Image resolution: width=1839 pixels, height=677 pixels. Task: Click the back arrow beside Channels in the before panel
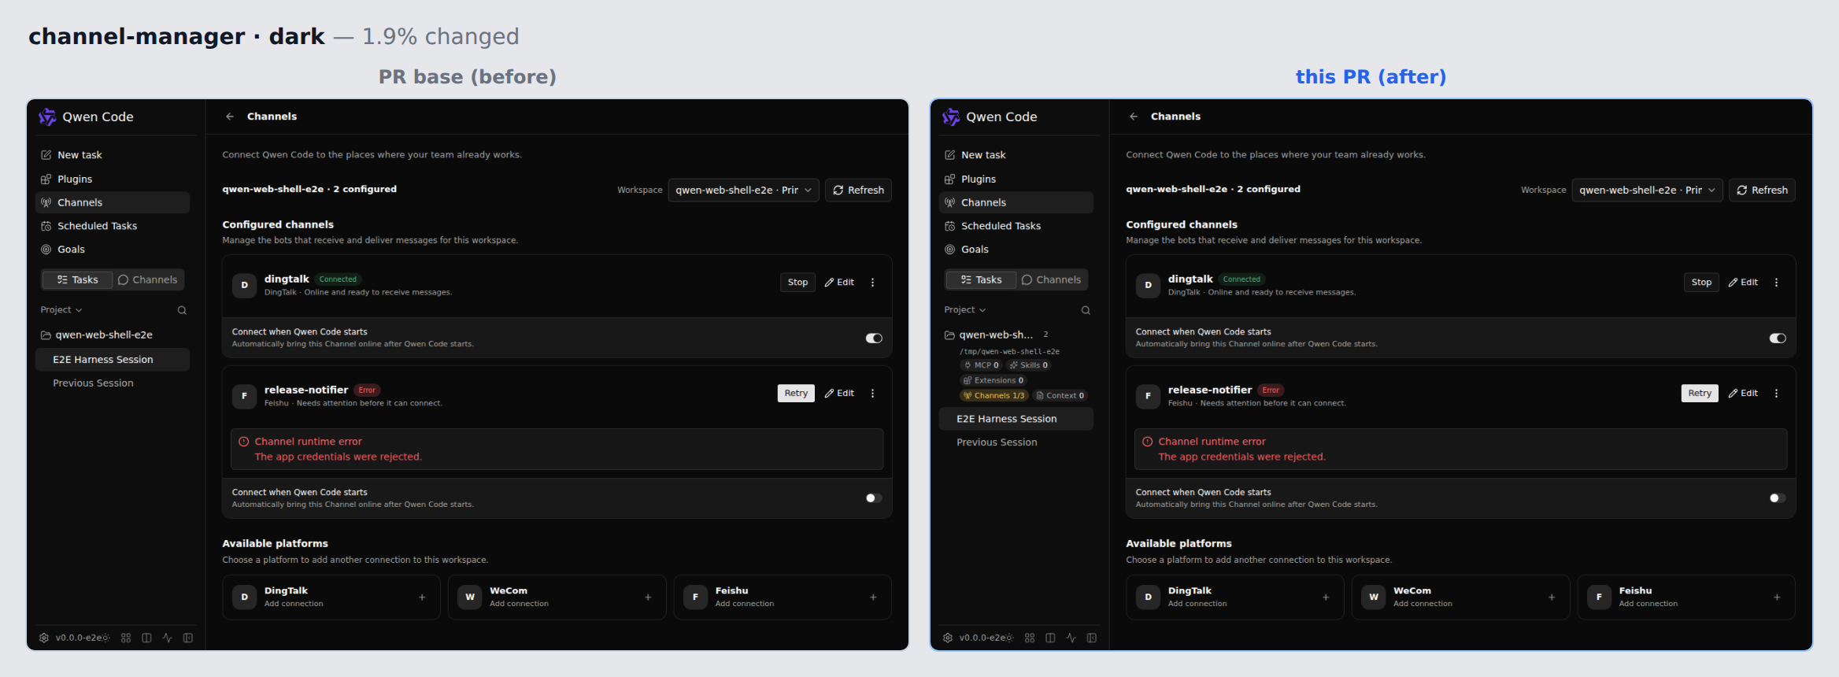tap(230, 117)
